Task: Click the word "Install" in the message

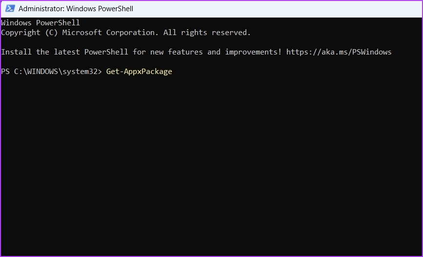Action: click(16, 52)
